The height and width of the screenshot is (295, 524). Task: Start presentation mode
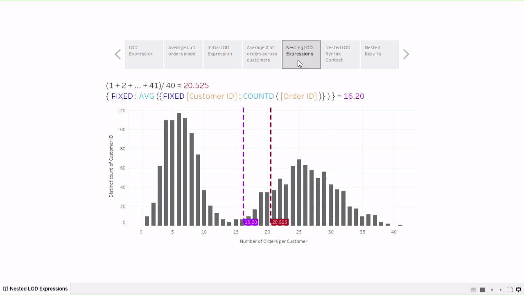click(x=518, y=290)
